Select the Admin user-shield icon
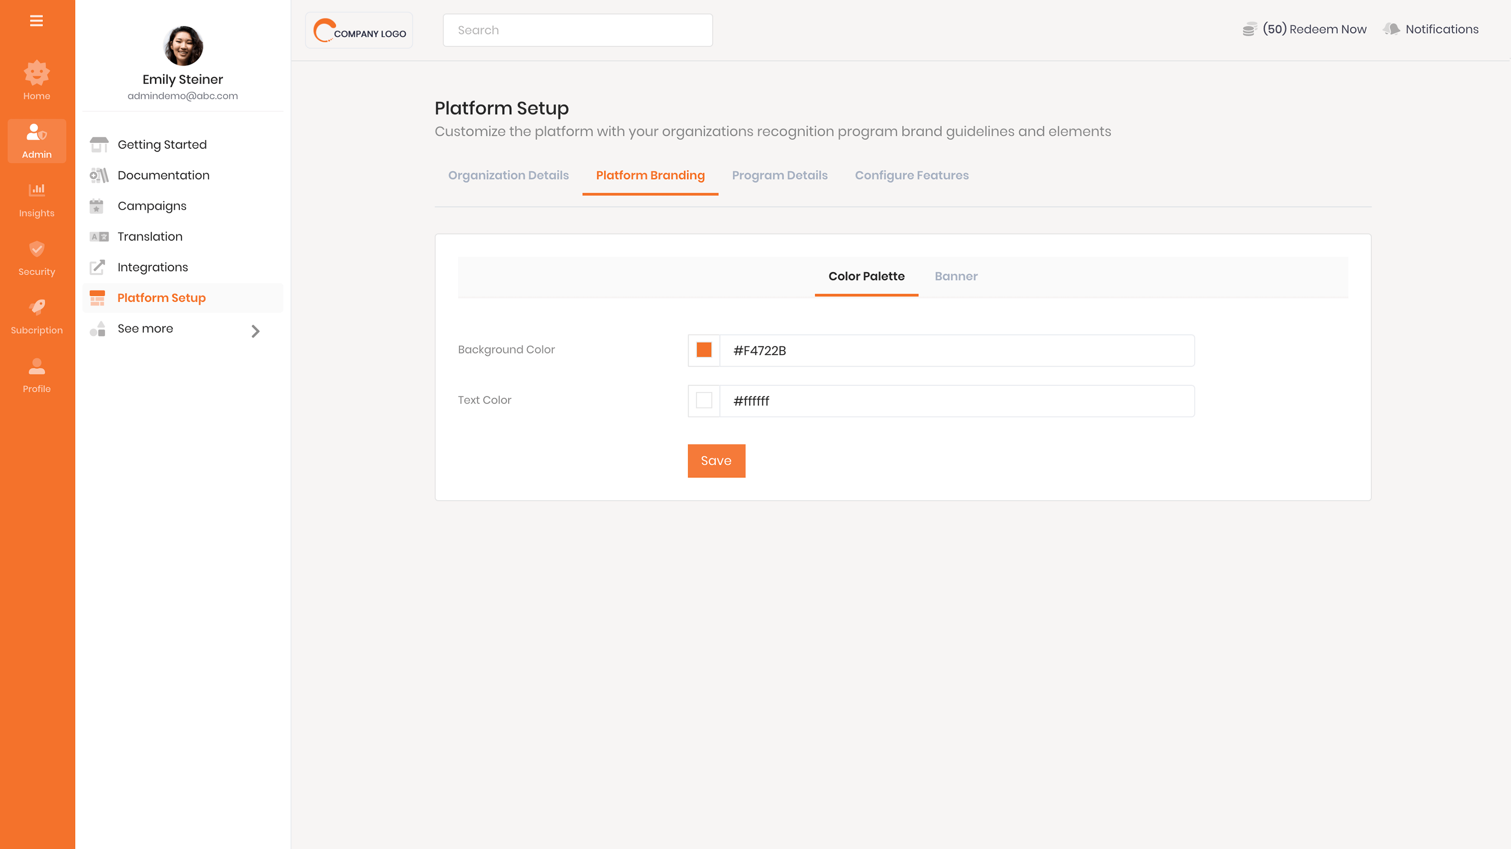This screenshot has height=849, width=1511. pos(36,132)
